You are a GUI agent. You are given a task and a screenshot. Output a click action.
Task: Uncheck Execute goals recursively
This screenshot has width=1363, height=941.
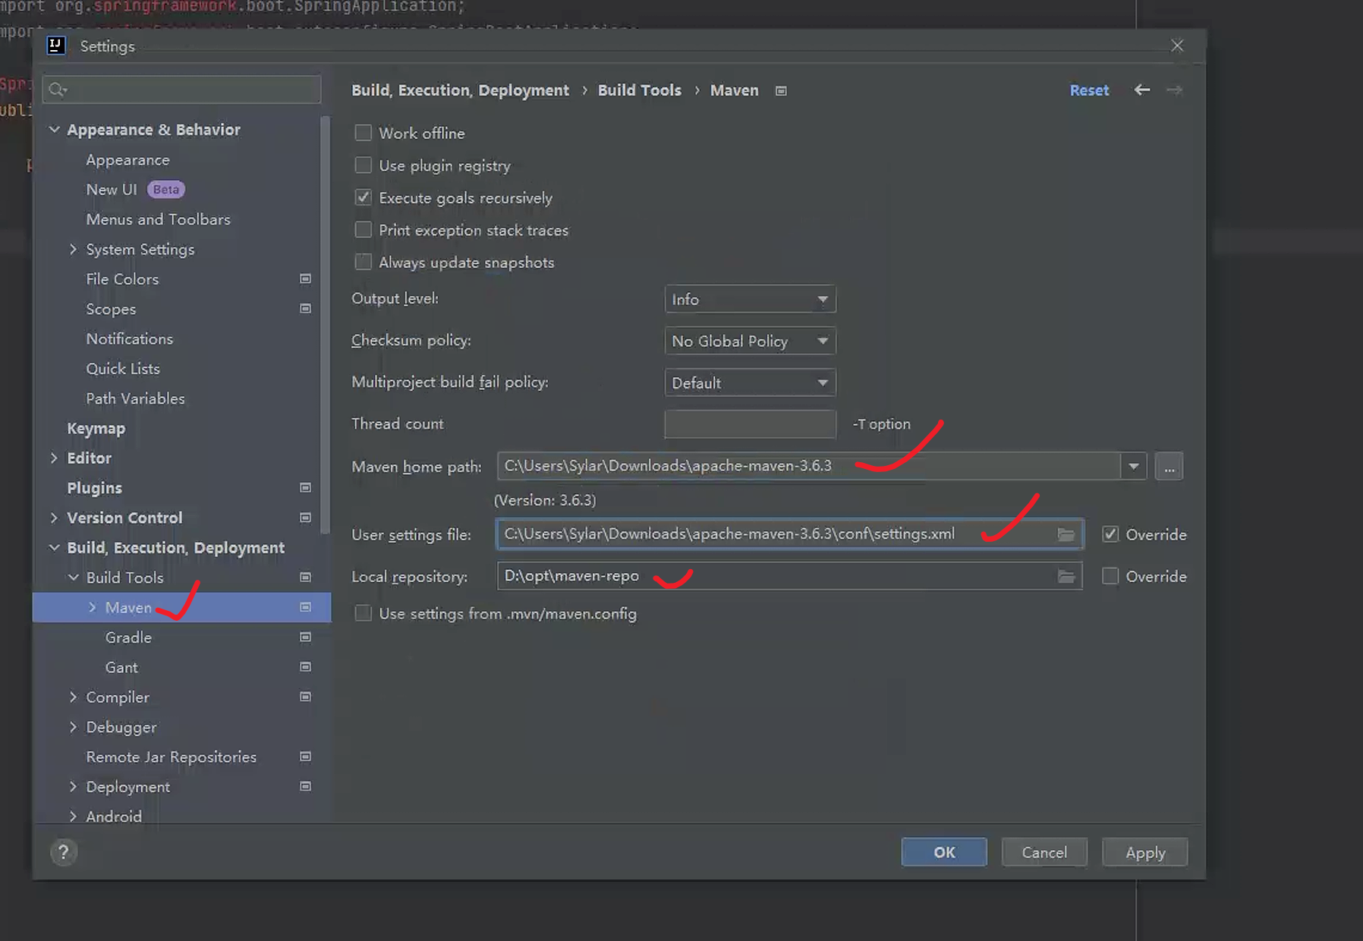pyautogui.click(x=364, y=198)
